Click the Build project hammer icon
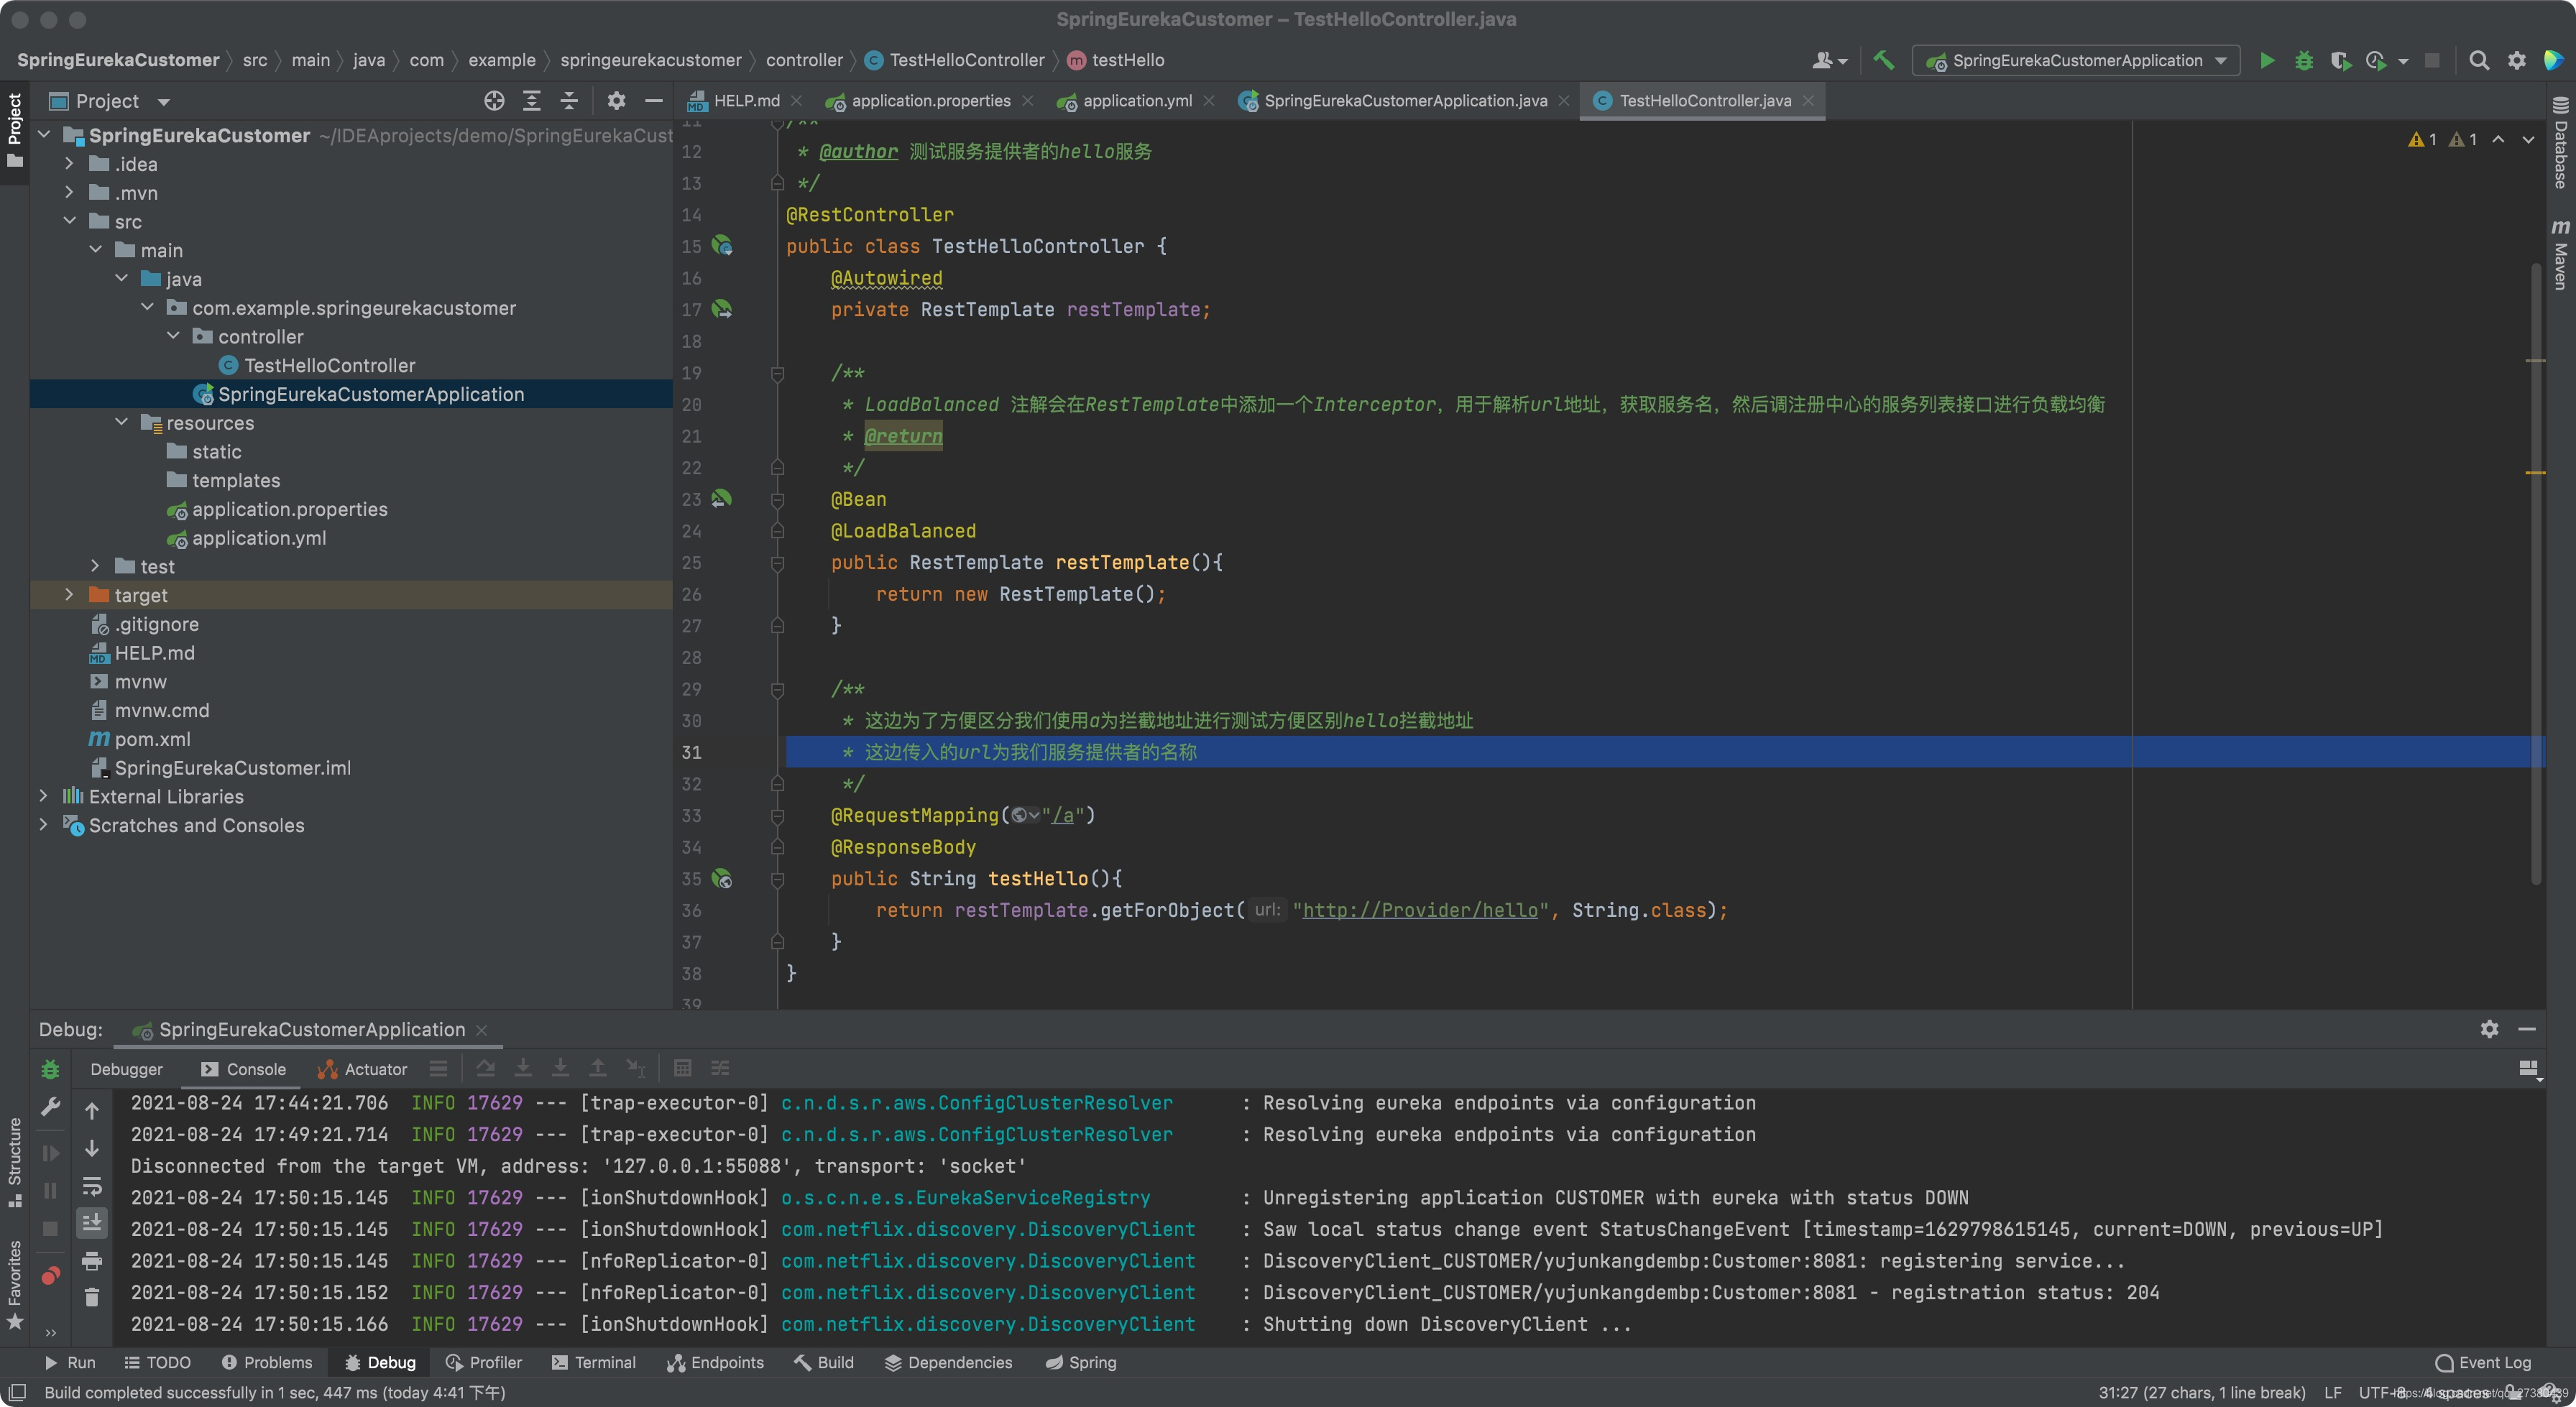 point(1884,60)
